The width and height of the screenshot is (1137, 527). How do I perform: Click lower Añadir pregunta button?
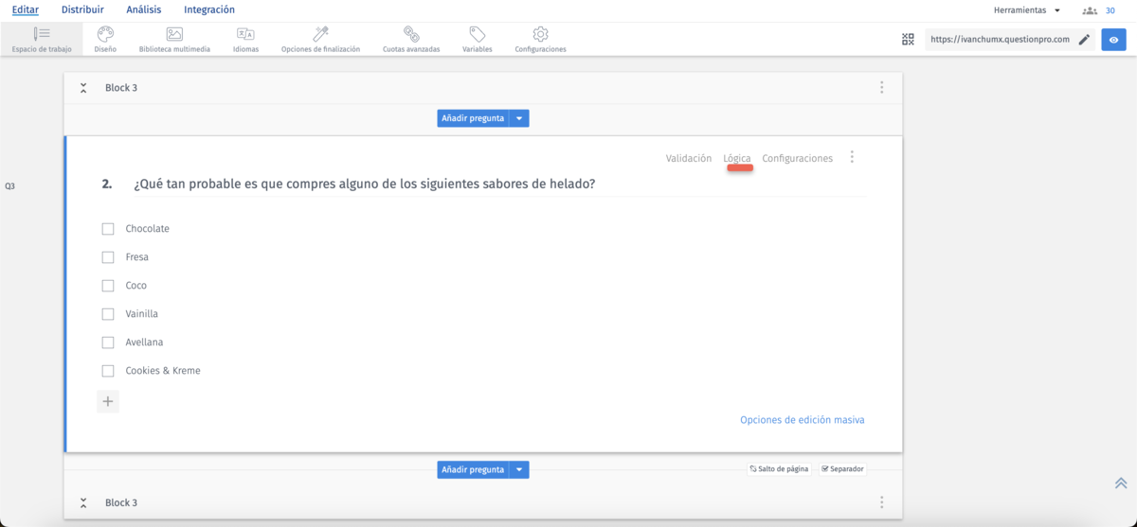473,469
